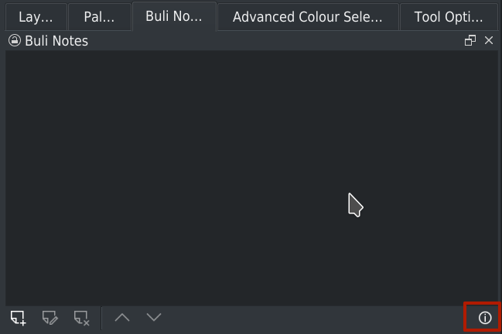Click the Buli Notes title label

click(56, 41)
